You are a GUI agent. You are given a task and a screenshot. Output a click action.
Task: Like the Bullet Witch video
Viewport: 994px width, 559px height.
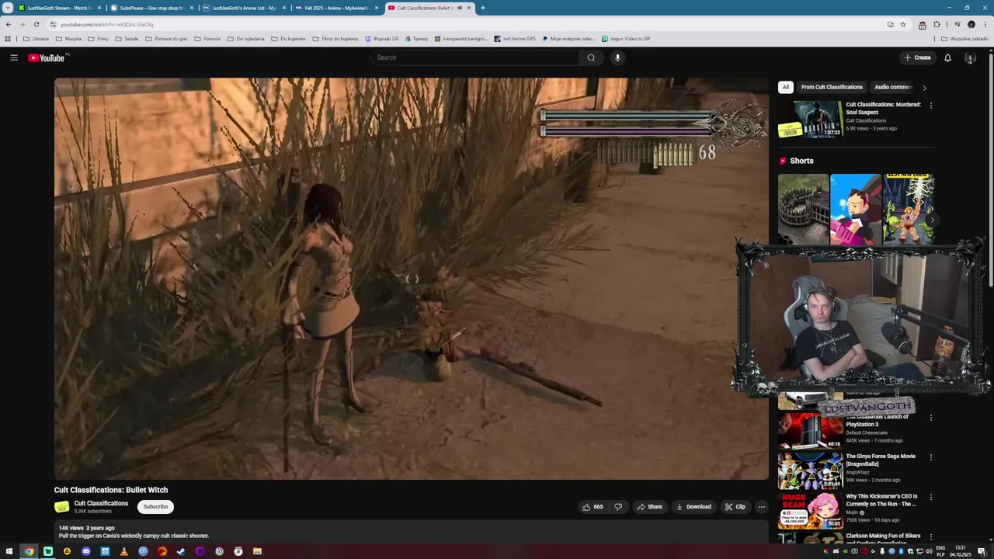click(x=593, y=507)
